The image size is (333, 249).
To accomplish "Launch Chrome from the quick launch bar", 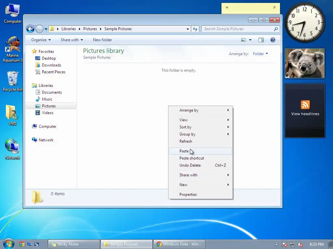I will [22, 244].
